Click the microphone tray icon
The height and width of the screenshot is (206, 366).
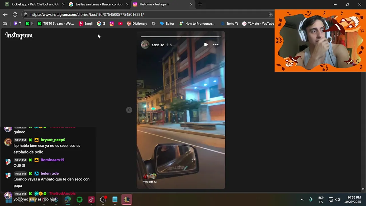311,199
